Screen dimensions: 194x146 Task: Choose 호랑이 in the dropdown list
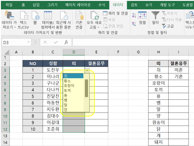point(73,85)
